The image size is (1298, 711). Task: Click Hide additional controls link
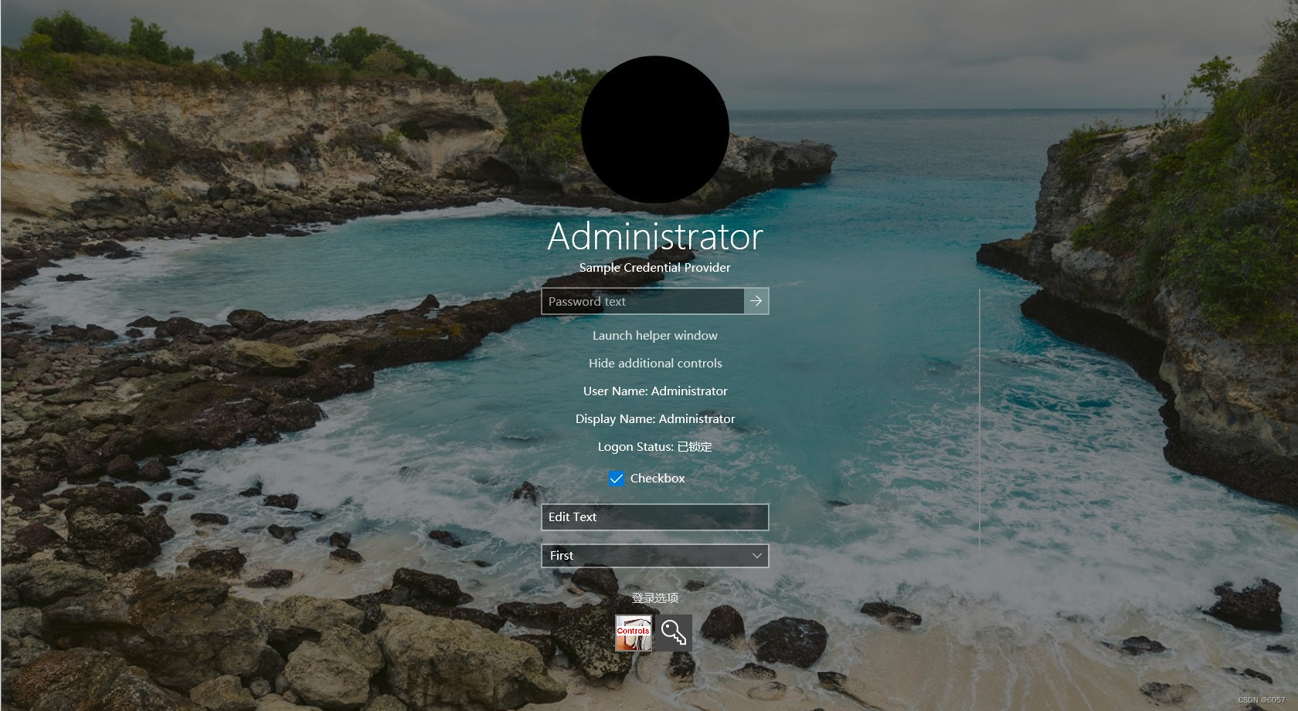coord(655,364)
